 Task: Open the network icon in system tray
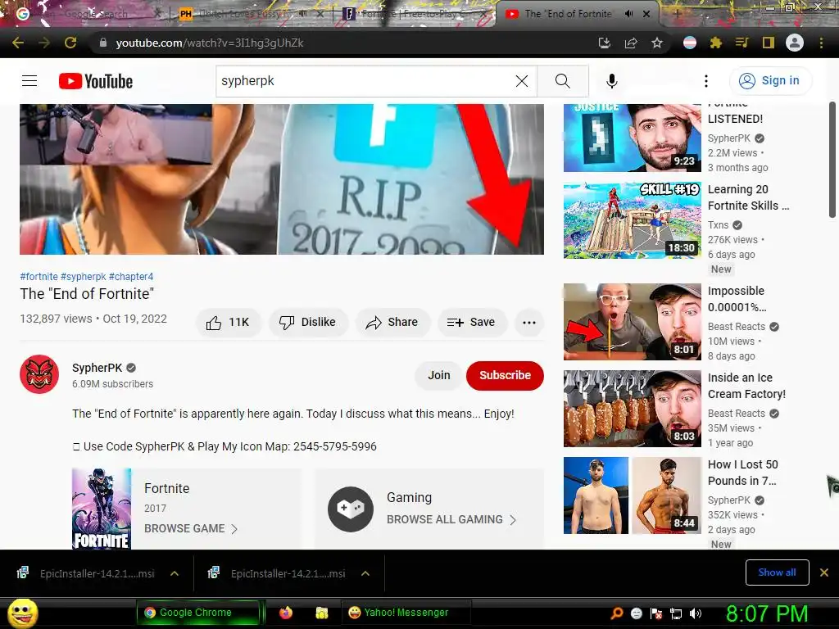click(x=676, y=613)
